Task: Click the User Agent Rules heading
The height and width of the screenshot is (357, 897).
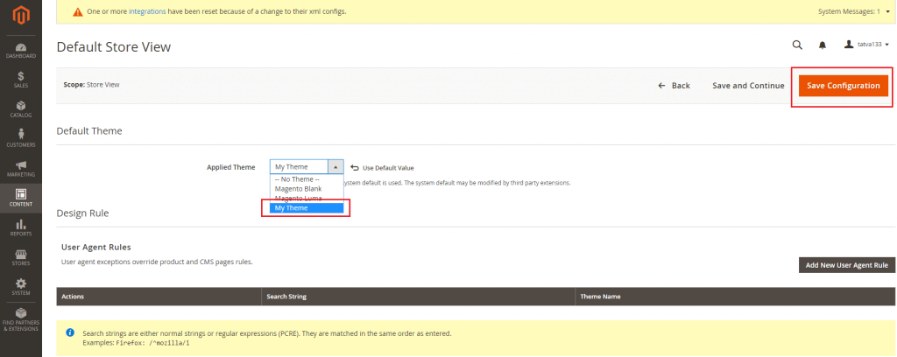Action: pos(96,248)
